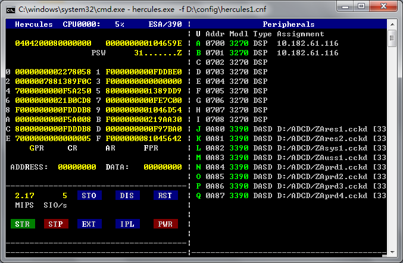
Task: Select device O DASD ZAprd2.cckd
Action: tap(291, 177)
